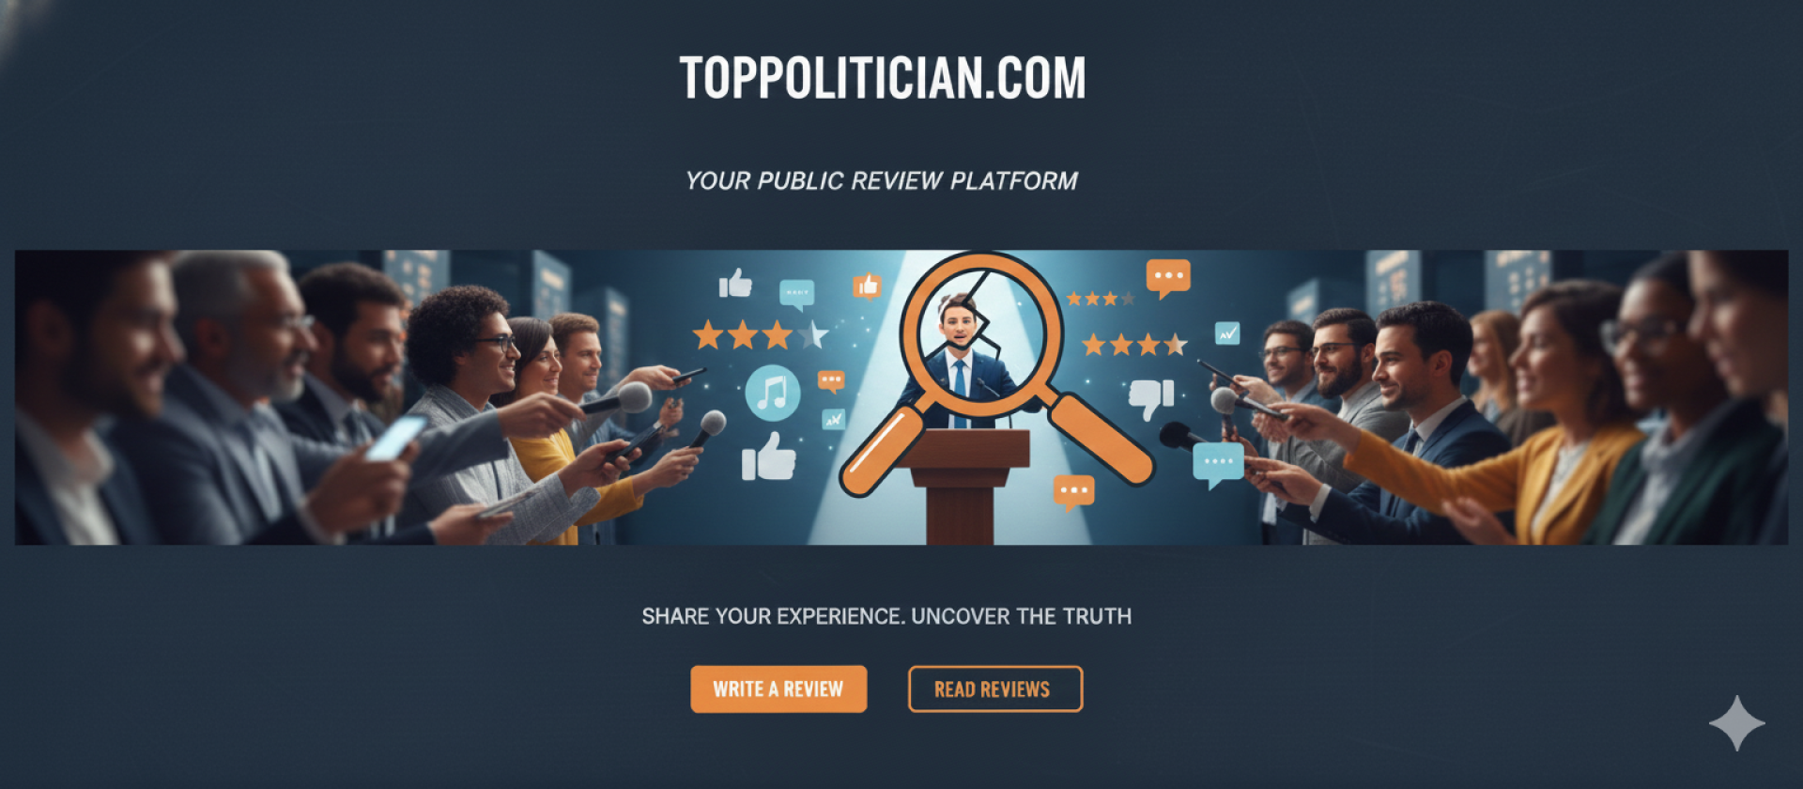Click the four-star rating left of magnifier

760,333
